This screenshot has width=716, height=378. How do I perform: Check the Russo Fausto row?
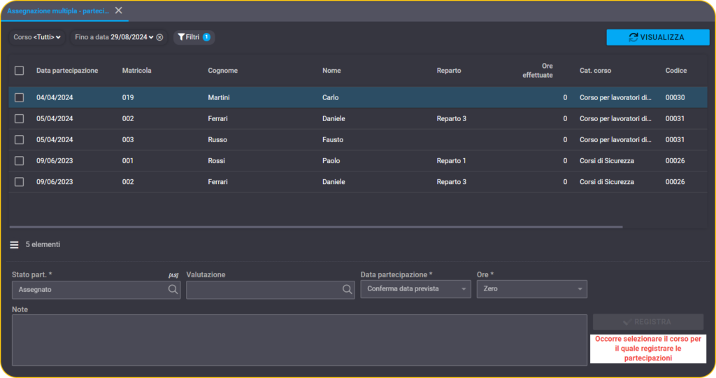pos(19,139)
